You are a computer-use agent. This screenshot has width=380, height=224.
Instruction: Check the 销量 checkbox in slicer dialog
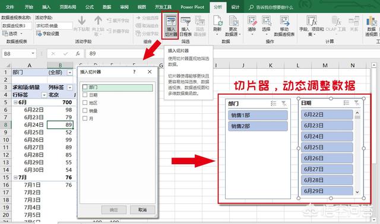pos(85,111)
